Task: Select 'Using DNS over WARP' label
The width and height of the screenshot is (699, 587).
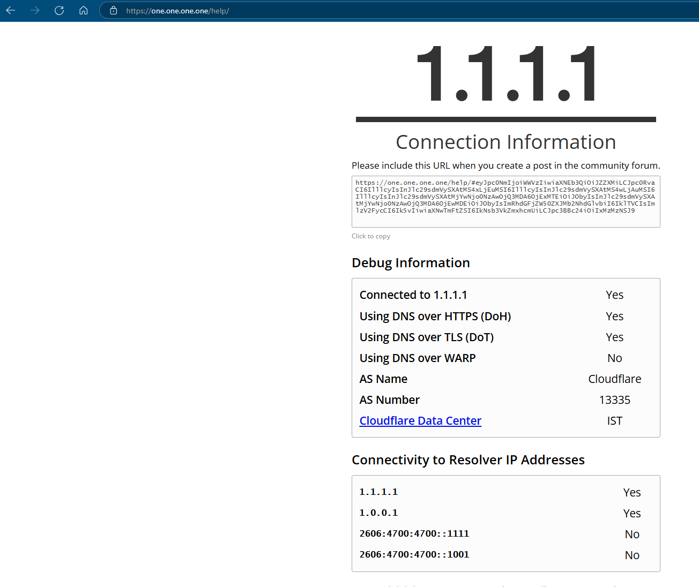Action: 418,358
